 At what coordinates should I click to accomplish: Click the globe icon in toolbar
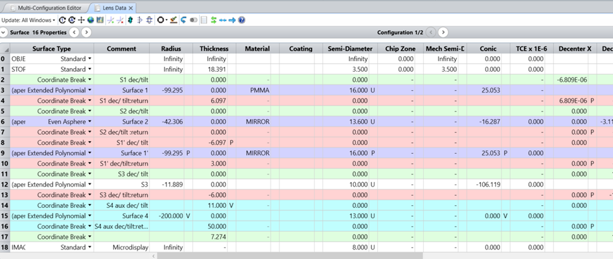(x=91, y=20)
